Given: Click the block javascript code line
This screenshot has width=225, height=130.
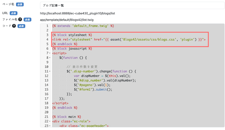Looking at the screenshot, I should pyautogui.click(x=72, y=49).
